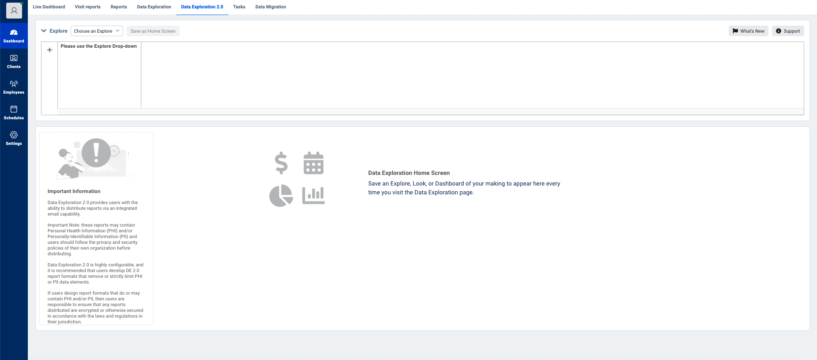817x360 pixels.
Task: Click paragraph starting 'If users design report formats'
Action: coord(95,307)
